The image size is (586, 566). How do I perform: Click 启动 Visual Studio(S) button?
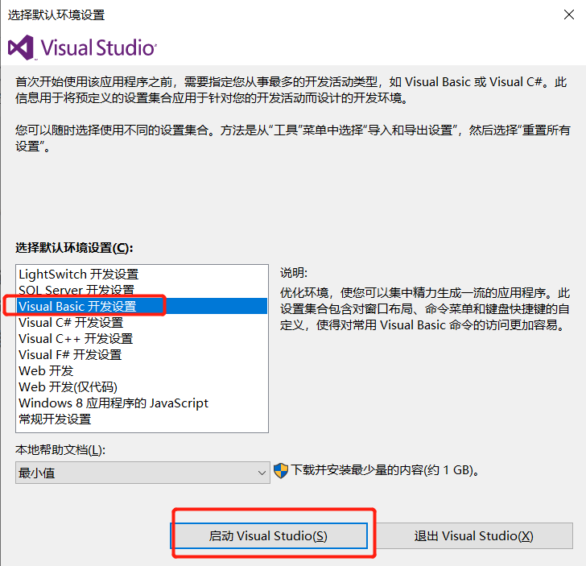(x=269, y=535)
